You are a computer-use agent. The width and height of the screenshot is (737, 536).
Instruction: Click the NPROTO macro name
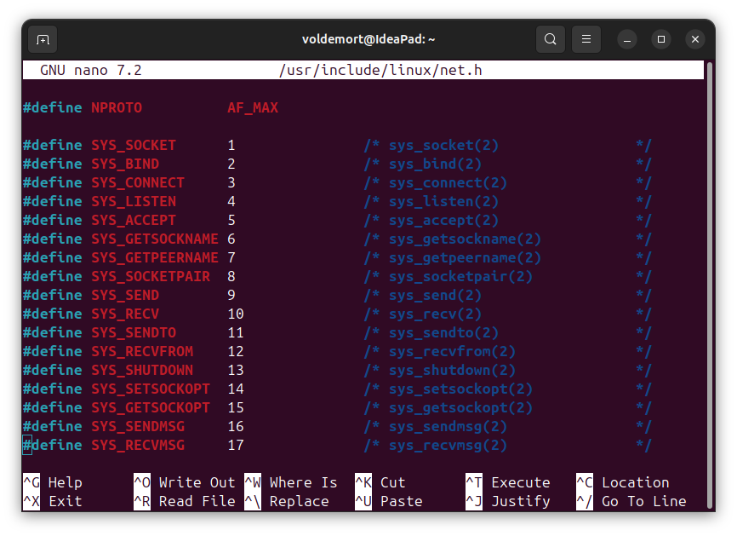click(117, 107)
